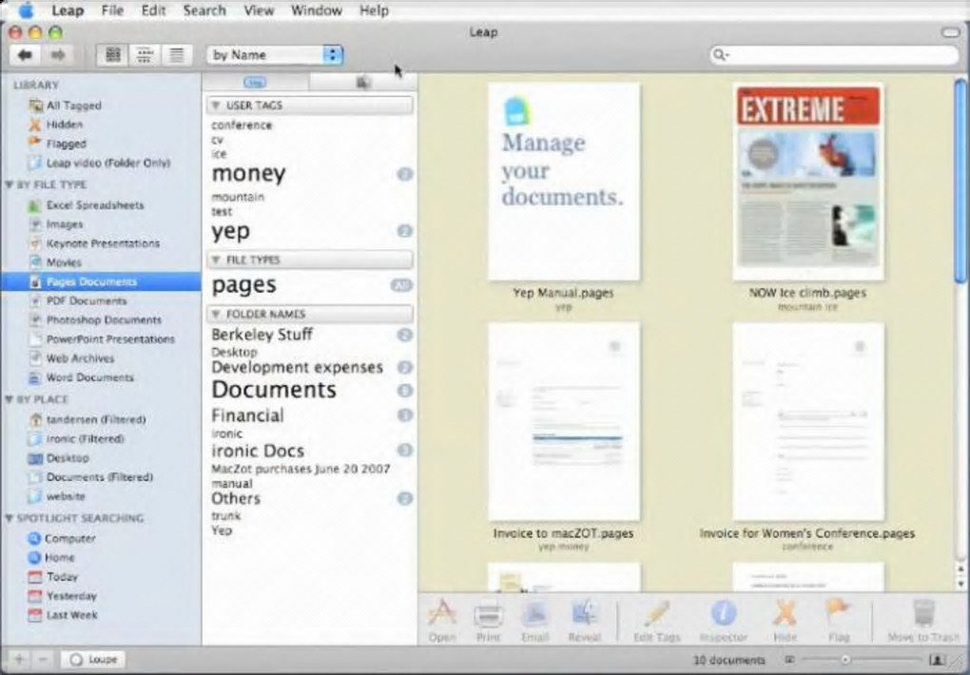Image resolution: width=970 pixels, height=675 pixels.
Task: Go forward with the right arrow button
Action: tap(57, 55)
